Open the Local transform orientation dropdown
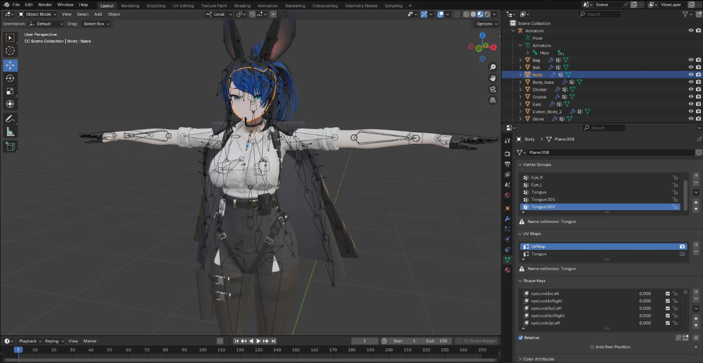This screenshot has height=363, width=703. coord(219,14)
